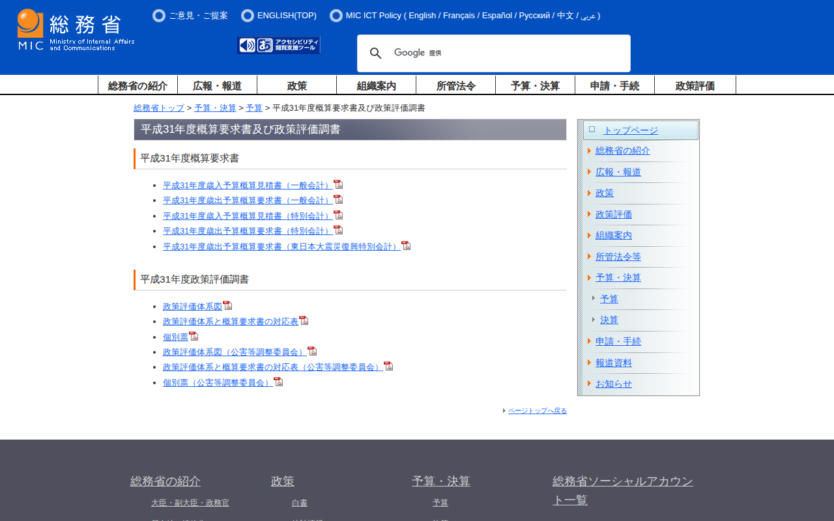
Task: Click ページトップへ戻る link
Action: click(x=537, y=411)
